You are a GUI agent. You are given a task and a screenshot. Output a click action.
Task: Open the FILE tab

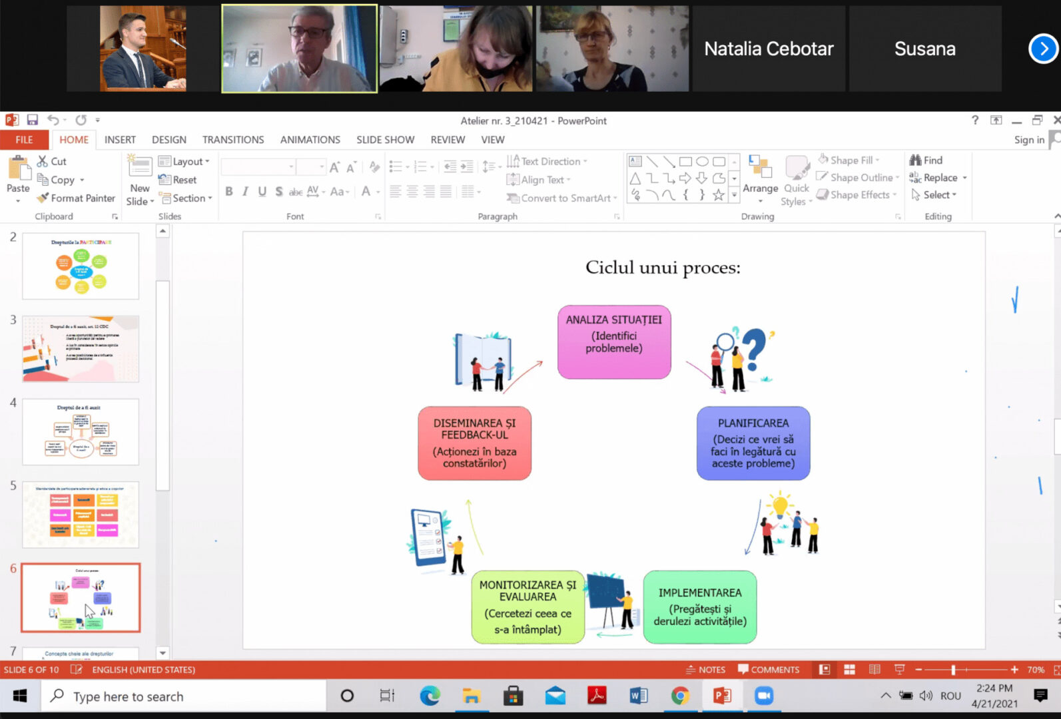point(24,140)
